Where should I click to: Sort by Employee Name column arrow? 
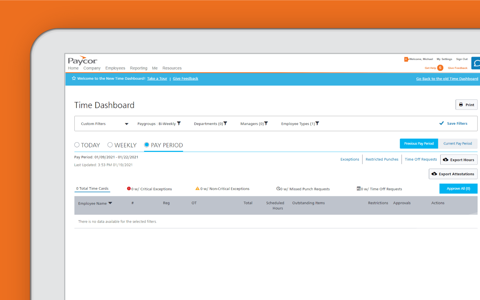coord(110,203)
